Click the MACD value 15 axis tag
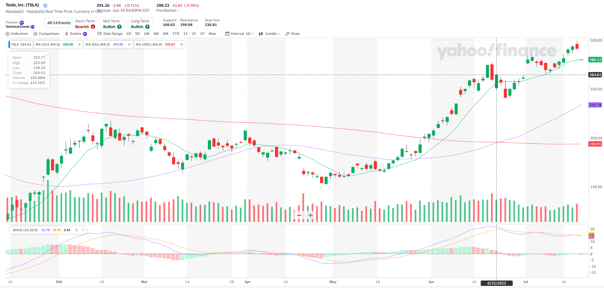604x288 pixels. click(x=592, y=235)
